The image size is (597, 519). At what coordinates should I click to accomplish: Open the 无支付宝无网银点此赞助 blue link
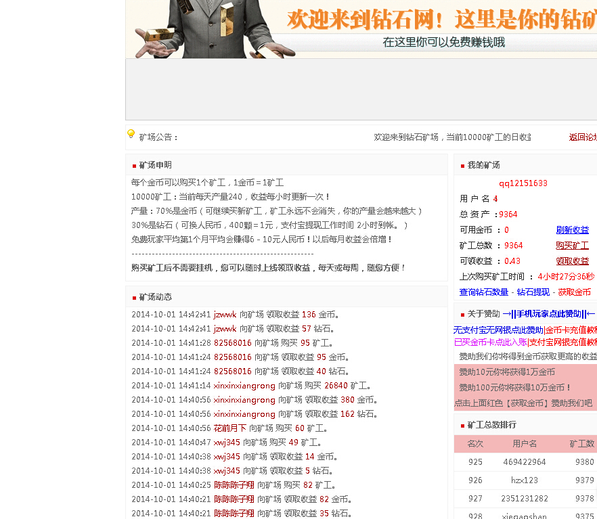pyautogui.click(x=497, y=330)
